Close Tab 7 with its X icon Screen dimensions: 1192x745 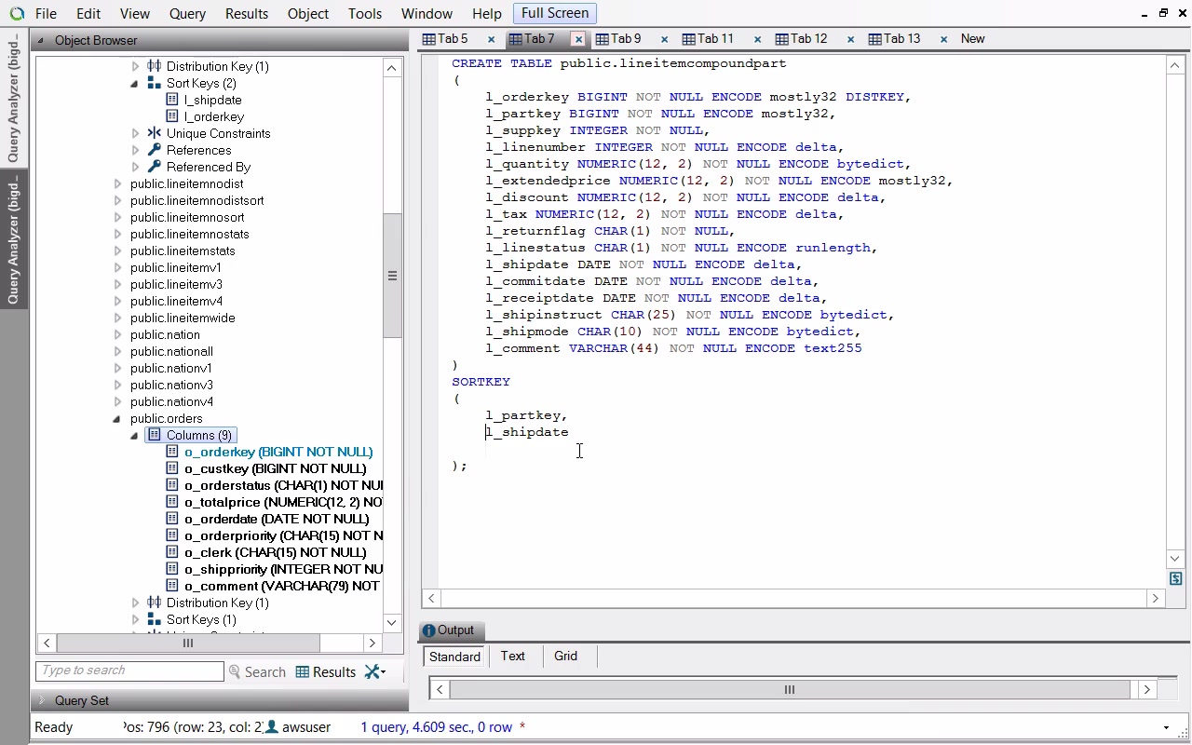coord(578,39)
